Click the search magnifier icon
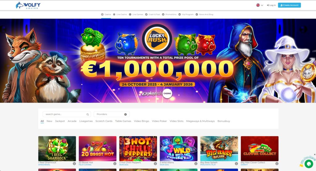This screenshot has height=171, width=316. tap(88, 114)
